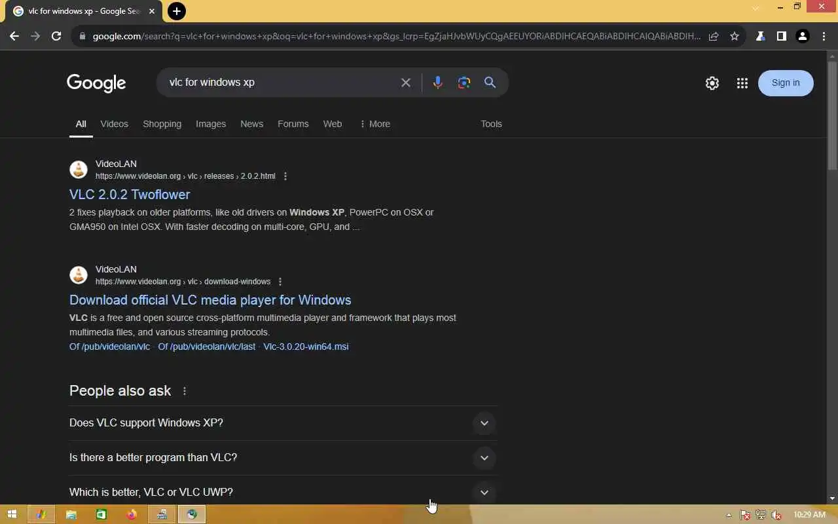
Task: Open search Tools
Action: pyautogui.click(x=491, y=124)
